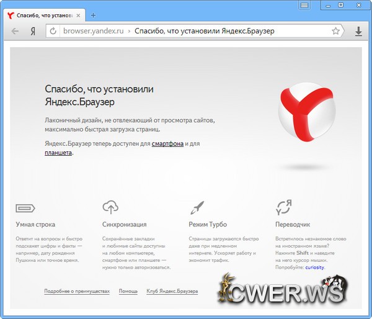Click the Умная строка heading
This screenshot has height=319, width=372.
click(35, 225)
